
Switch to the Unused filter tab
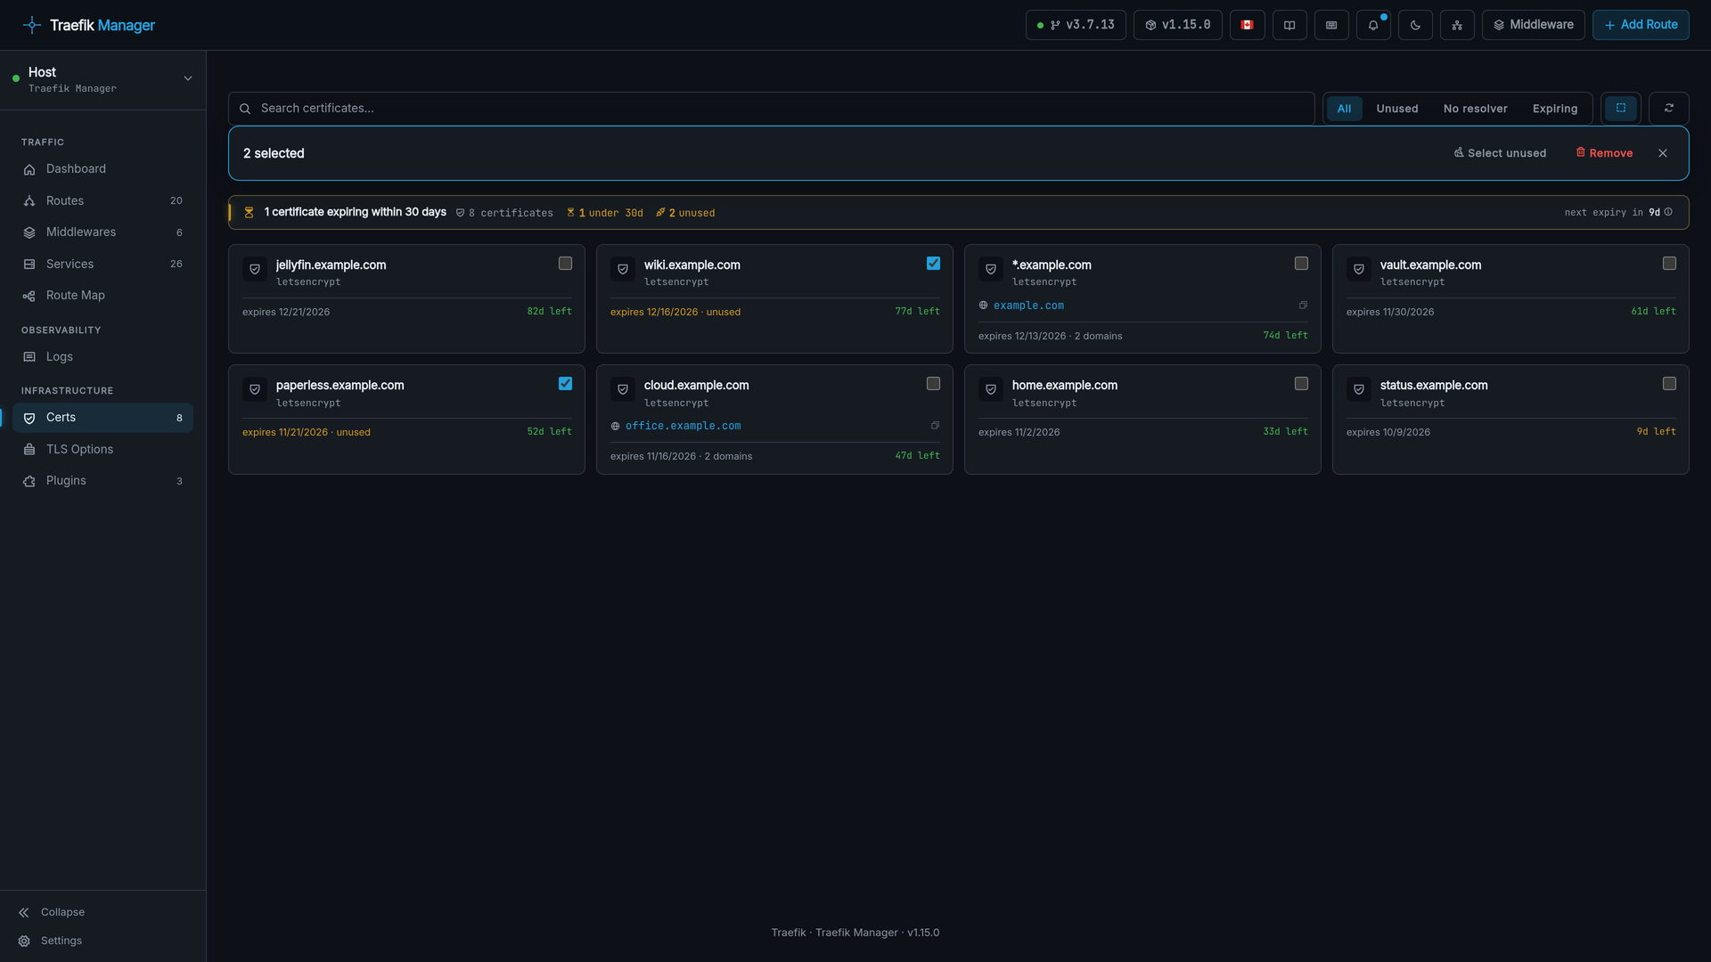click(x=1396, y=109)
